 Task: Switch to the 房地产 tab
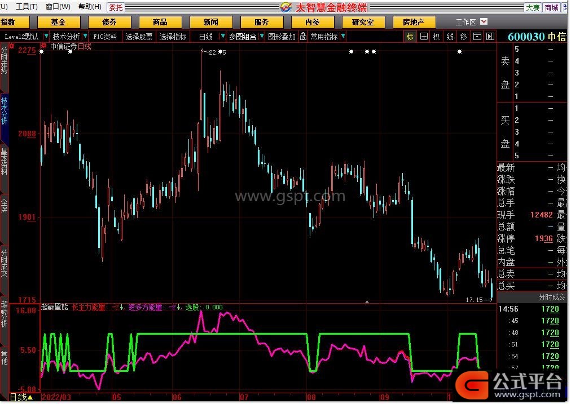point(414,22)
